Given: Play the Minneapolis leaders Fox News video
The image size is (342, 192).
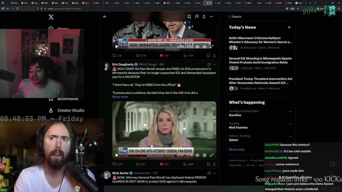Looking at the screenshot, I should pos(116,46).
